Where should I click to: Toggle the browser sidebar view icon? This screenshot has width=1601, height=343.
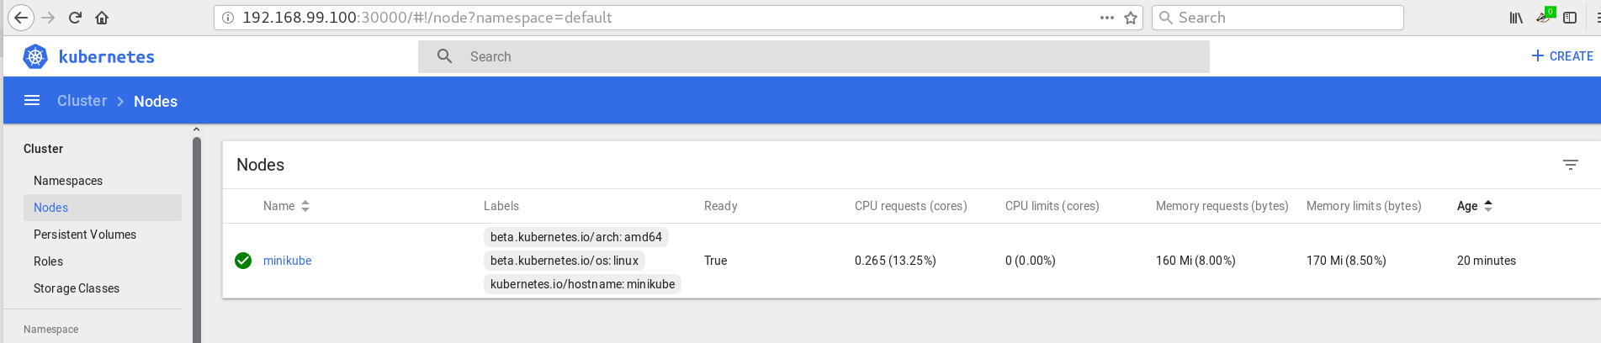click(1570, 18)
